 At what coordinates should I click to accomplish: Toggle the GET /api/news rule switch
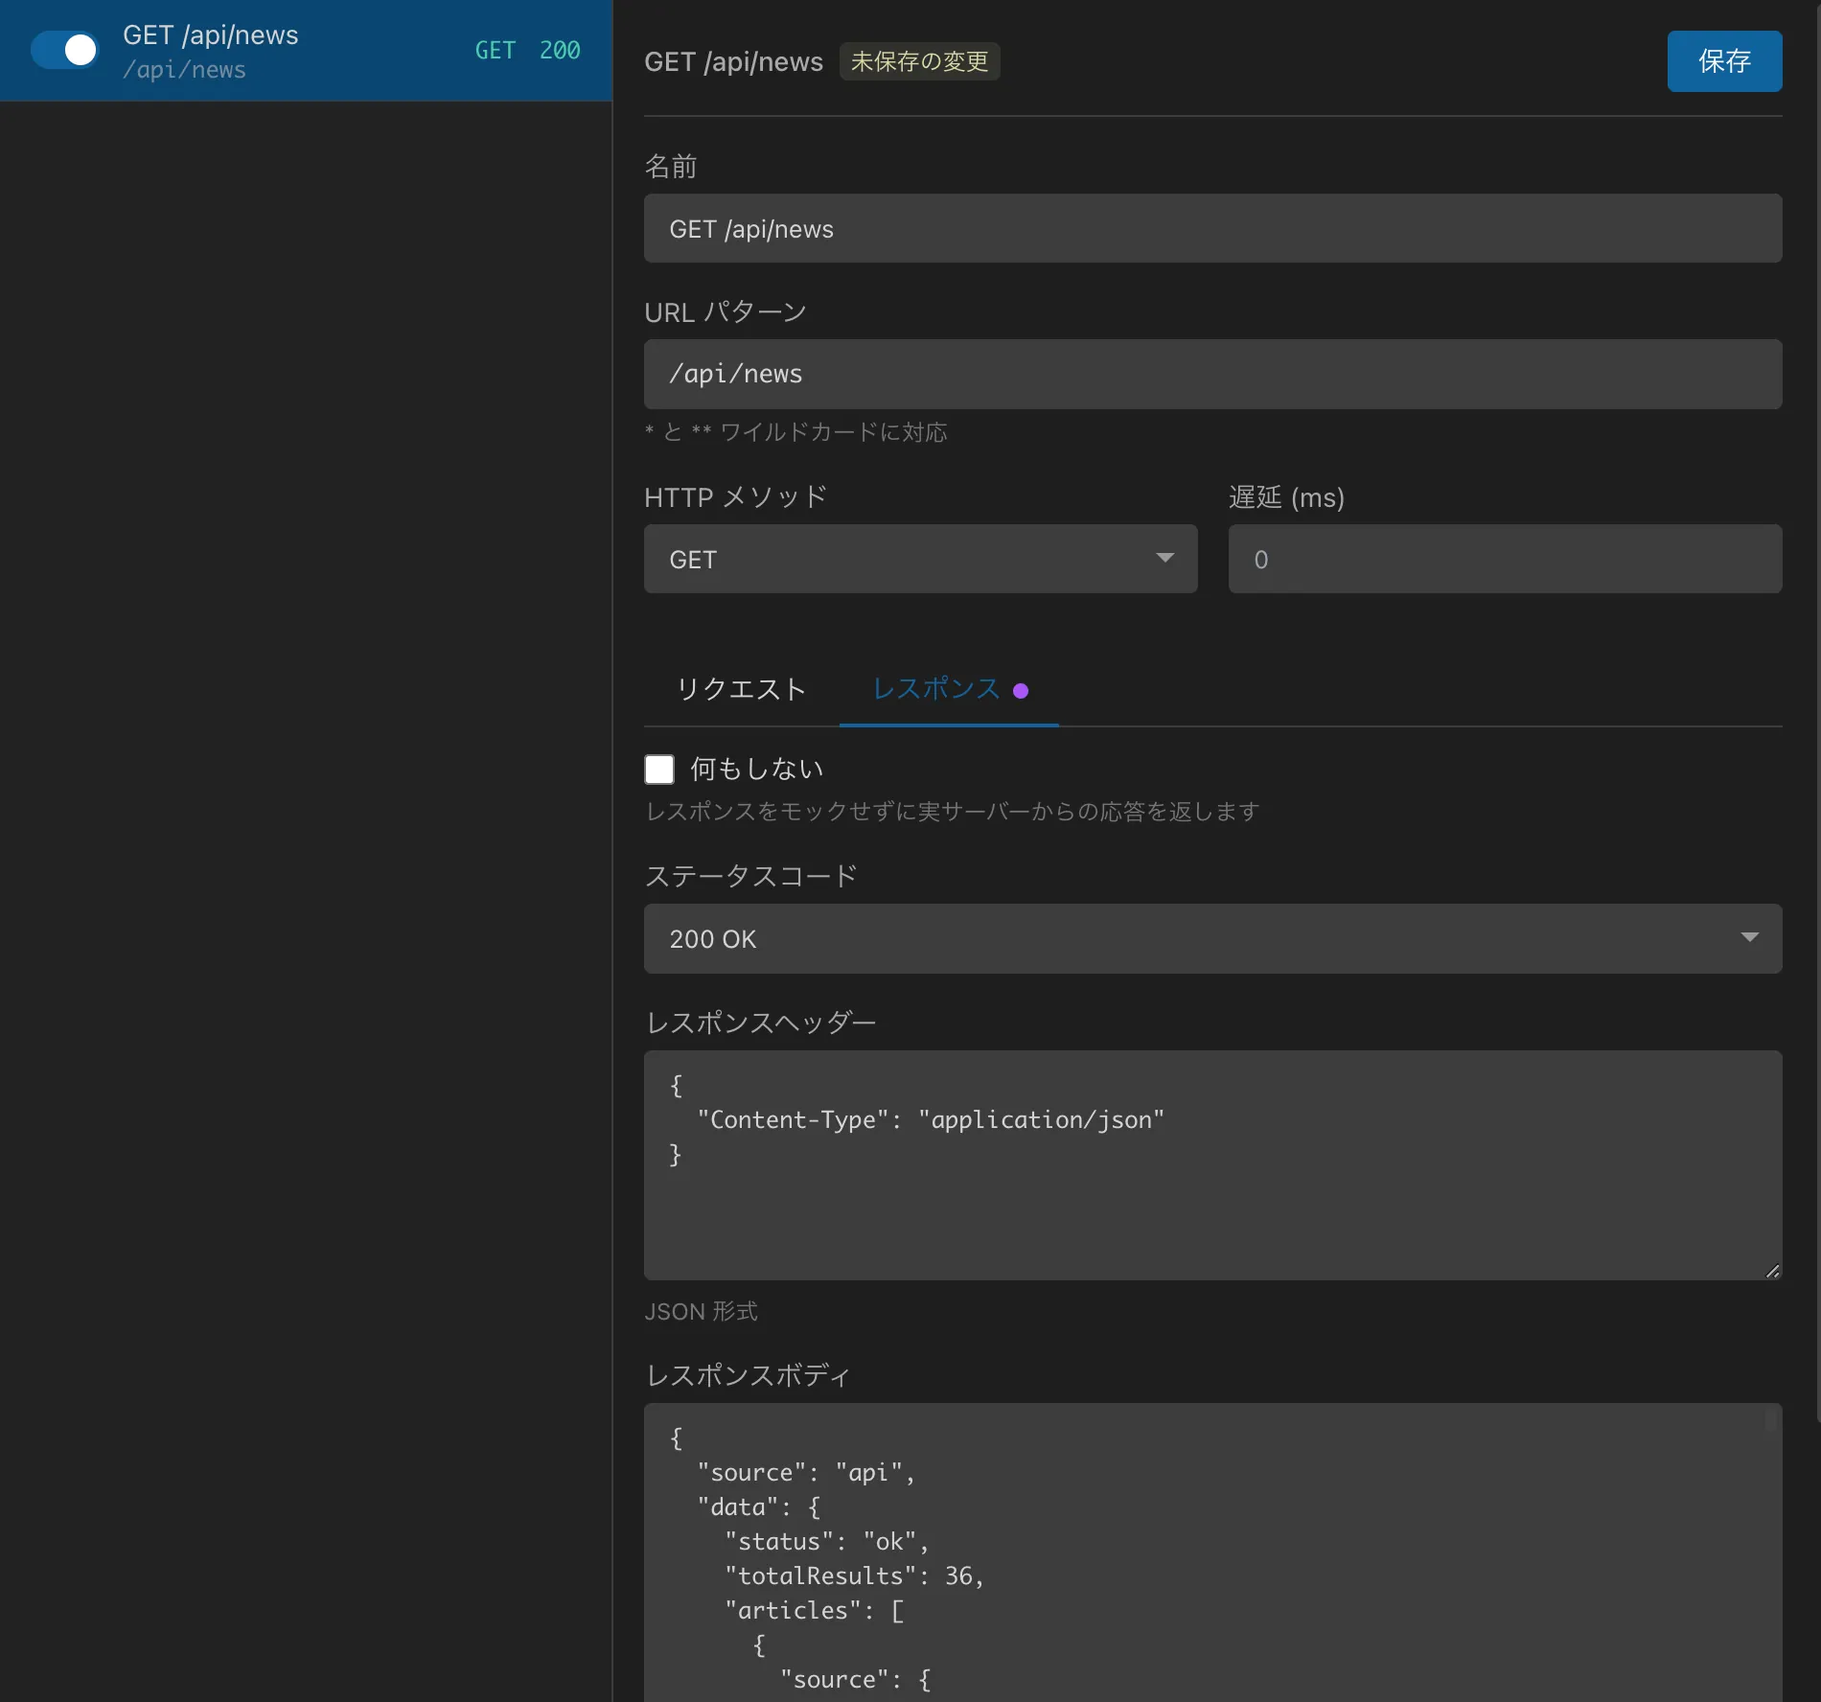coord(64,50)
